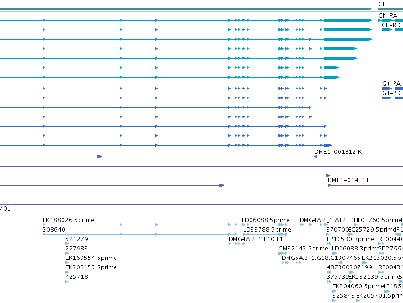Click the 307199 EST label
Screen dimensions: 403x303
point(360,267)
